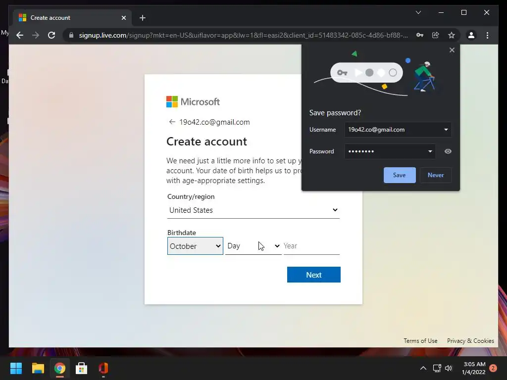Viewport: 507px width, 380px height.
Task: Bookmark this page with star icon
Action: coord(452,35)
